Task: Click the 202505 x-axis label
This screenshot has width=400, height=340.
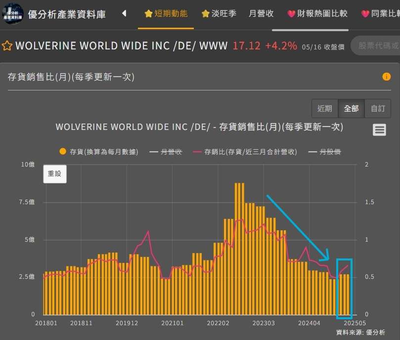Action: click(x=355, y=323)
